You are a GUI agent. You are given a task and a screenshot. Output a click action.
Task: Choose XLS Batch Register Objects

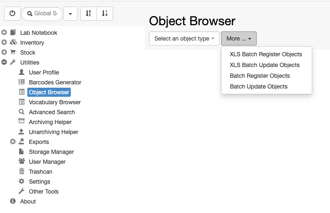pyautogui.click(x=266, y=54)
